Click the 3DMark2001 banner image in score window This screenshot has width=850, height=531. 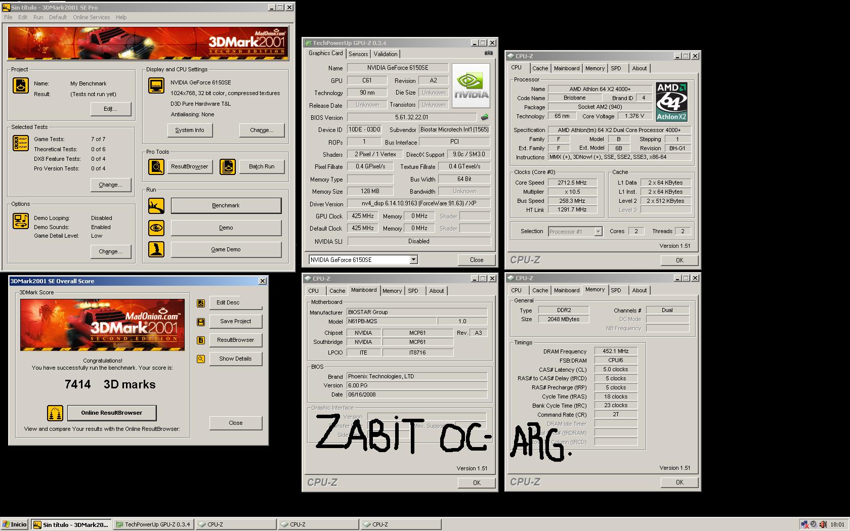click(x=102, y=325)
